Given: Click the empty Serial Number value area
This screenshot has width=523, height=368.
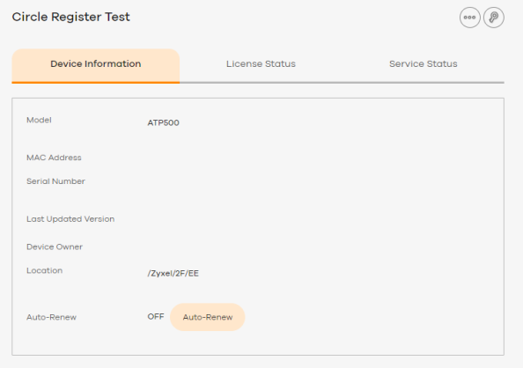Looking at the screenshot, I should [320, 181].
